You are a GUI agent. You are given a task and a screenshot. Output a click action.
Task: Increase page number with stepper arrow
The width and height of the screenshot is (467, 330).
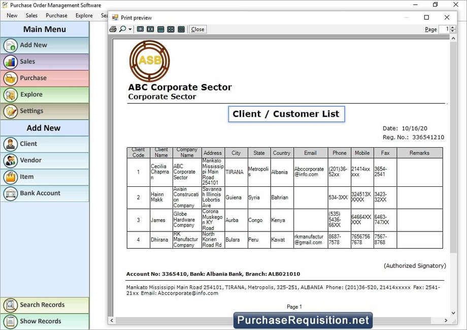[452, 27]
